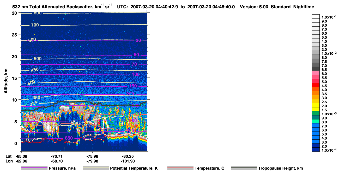Click the '600' potential temperature contour label
This screenshot has width=339, height=174.
33,40
